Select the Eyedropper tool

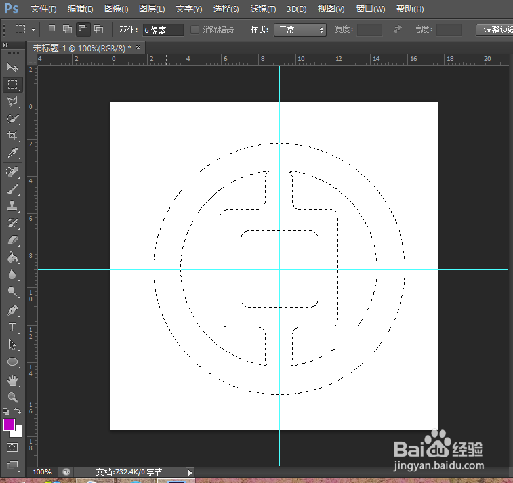[12, 153]
